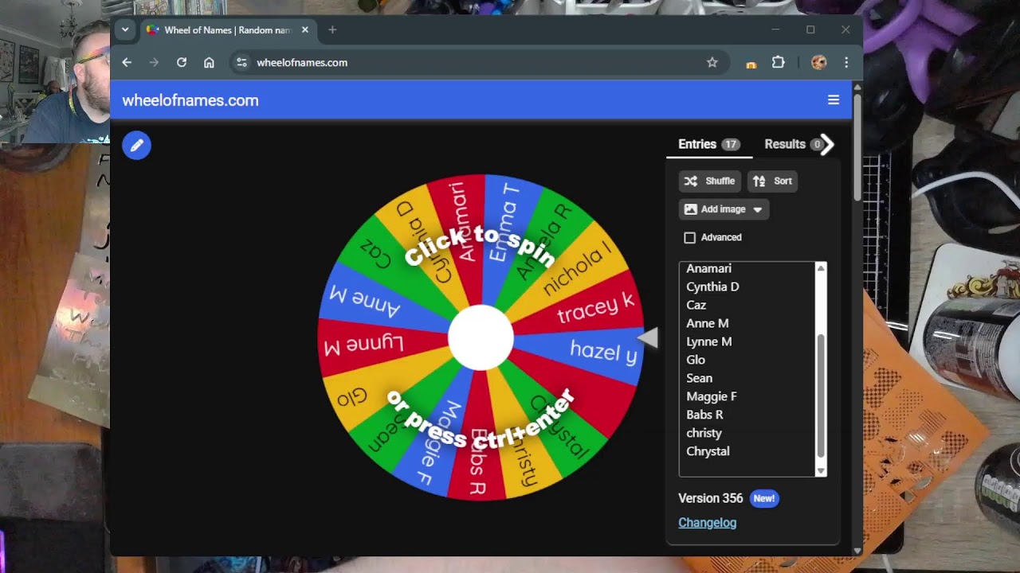The height and width of the screenshot is (573, 1020).
Task: Click the entries list scroll up arrow
Action: (821, 268)
